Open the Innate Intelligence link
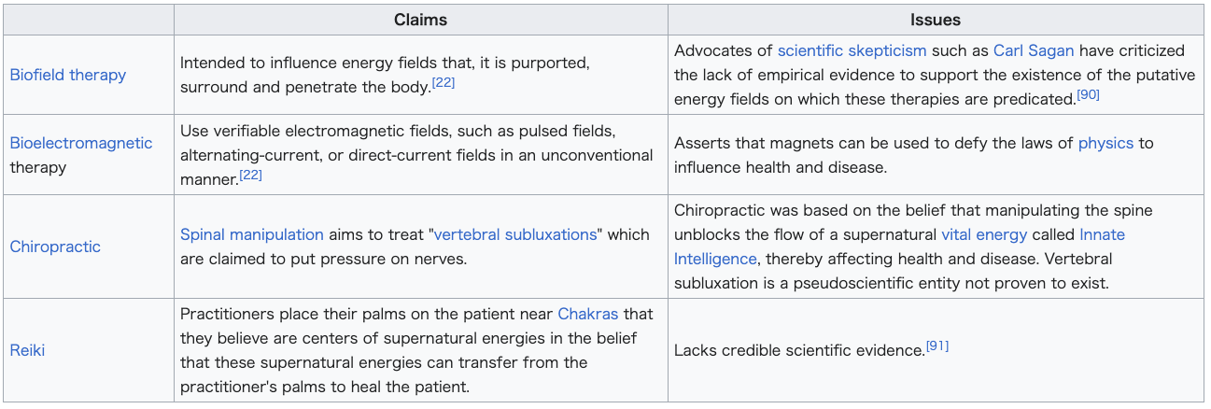Viewport: 1211px width, 409px height. pyautogui.click(x=1102, y=234)
